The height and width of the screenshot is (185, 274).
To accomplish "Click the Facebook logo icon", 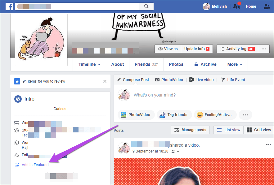I will 9,6.
